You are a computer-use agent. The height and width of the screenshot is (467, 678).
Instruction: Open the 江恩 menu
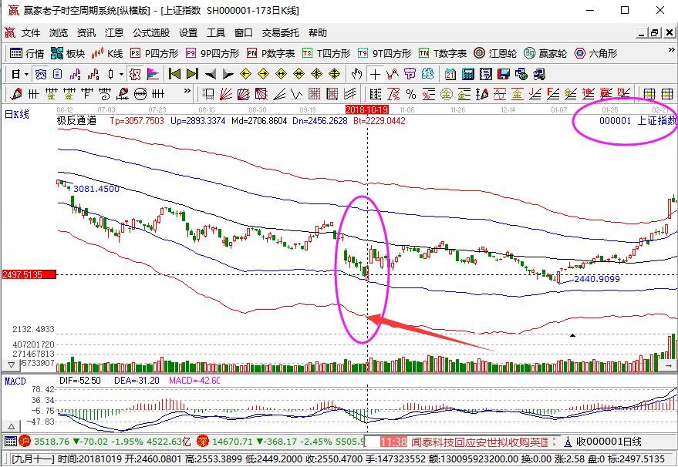pos(113,33)
